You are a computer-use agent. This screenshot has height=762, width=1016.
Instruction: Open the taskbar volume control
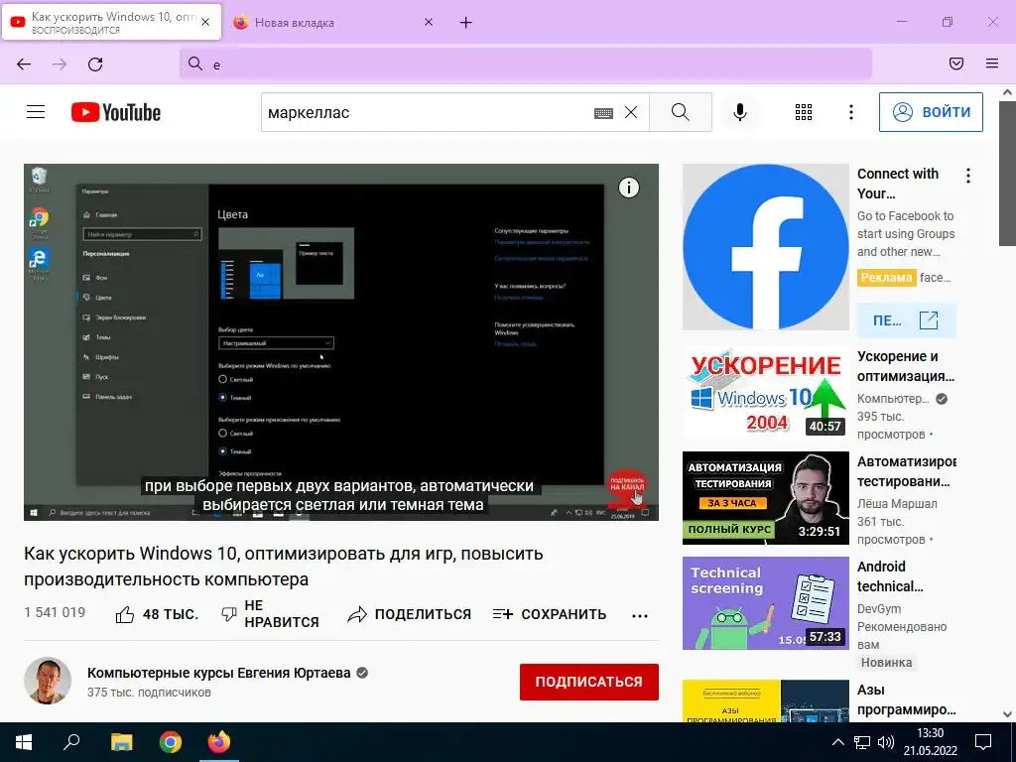[x=886, y=742]
